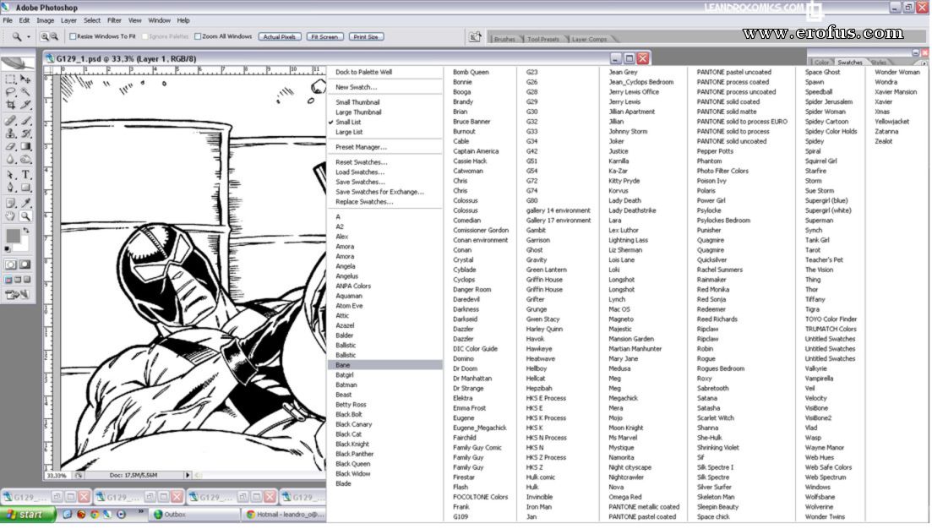
Task: Select the Notes tool
Action: click(x=11, y=204)
